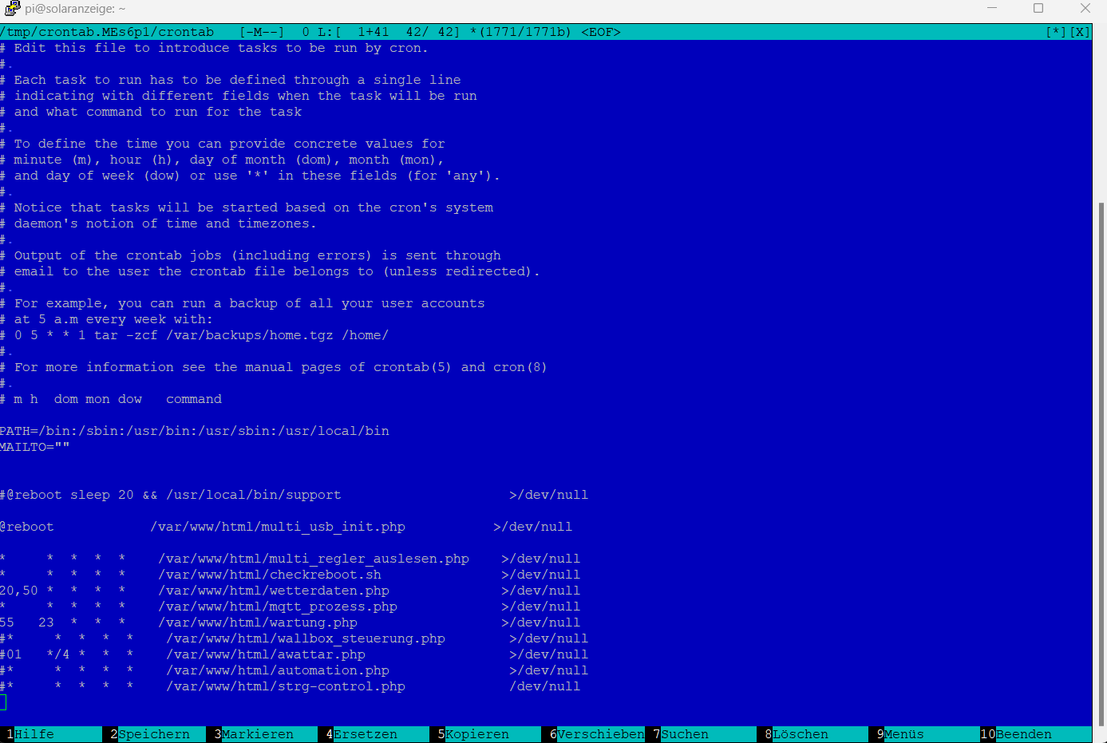The height and width of the screenshot is (743, 1107).
Task: Click the PuTTY icon in title bar
Action: pyautogui.click(x=11, y=9)
